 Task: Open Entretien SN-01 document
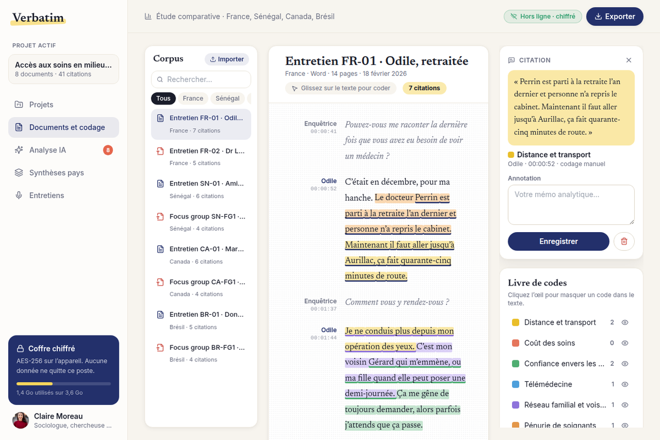[201, 190]
